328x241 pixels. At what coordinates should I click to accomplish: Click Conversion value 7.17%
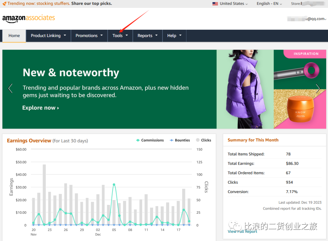pyautogui.click(x=292, y=192)
